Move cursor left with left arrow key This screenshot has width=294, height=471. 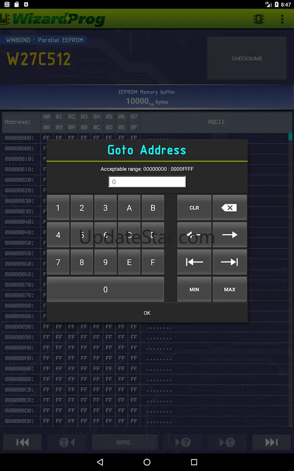(194, 235)
